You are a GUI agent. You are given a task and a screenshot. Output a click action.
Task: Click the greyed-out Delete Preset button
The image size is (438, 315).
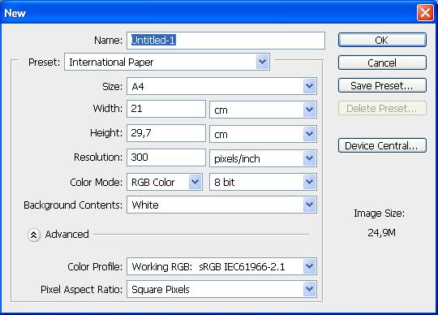[x=382, y=108]
